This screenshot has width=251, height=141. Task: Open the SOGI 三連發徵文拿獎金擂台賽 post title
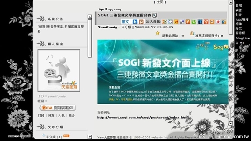pyautogui.click(x=124, y=15)
